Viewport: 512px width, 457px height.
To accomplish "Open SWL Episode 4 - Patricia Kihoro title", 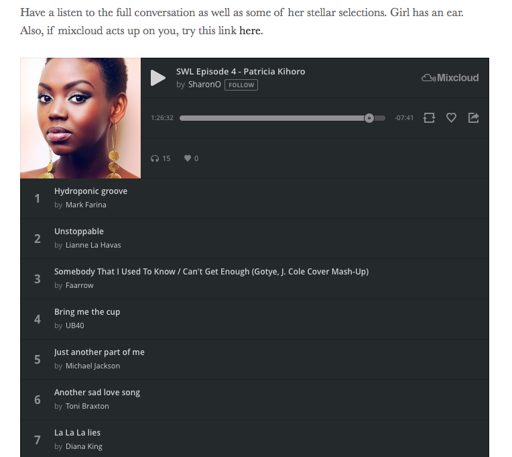I will click(x=241, y=72).
